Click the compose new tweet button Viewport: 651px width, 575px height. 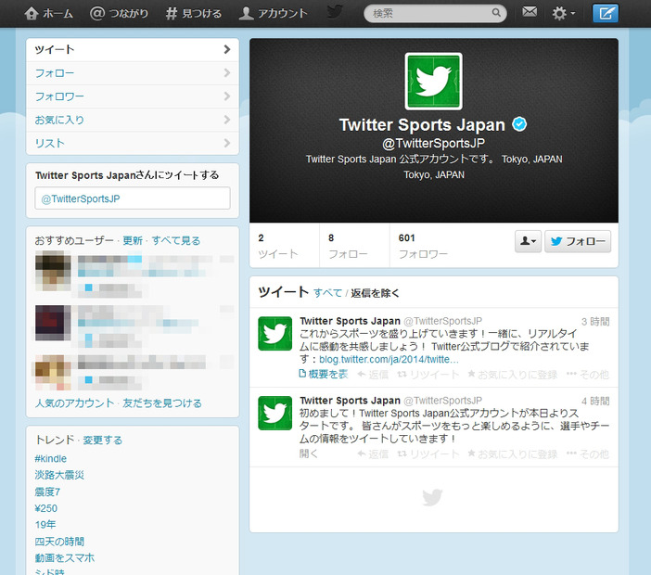tap(605, 13)
